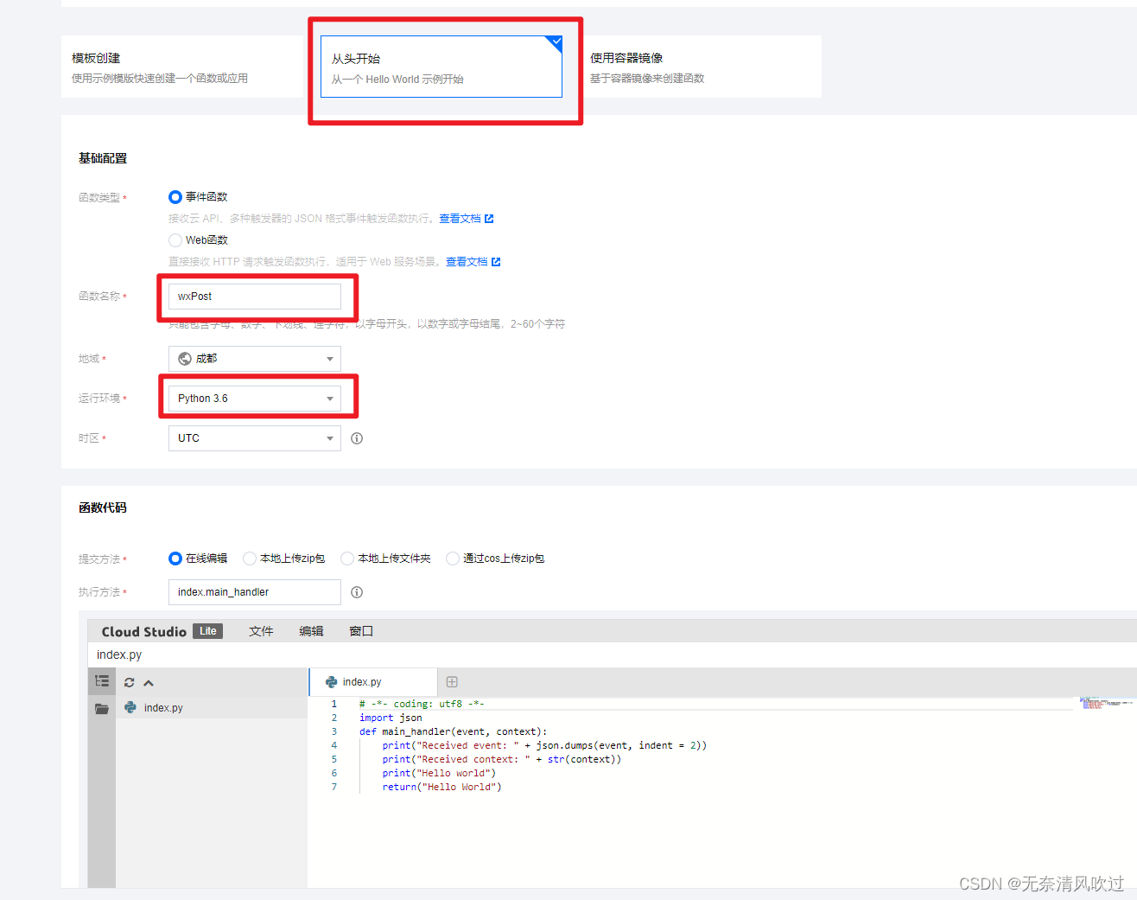Open the 查看文档 link for 事件函数
This screenshot has height=900, width=1137.
click(x=460, y=219)
